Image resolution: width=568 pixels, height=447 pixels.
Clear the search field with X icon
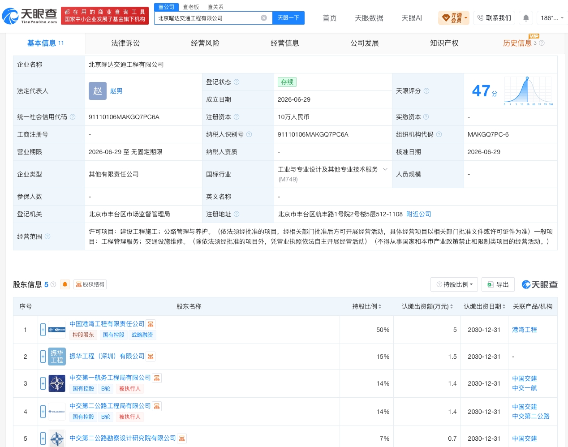264,18
